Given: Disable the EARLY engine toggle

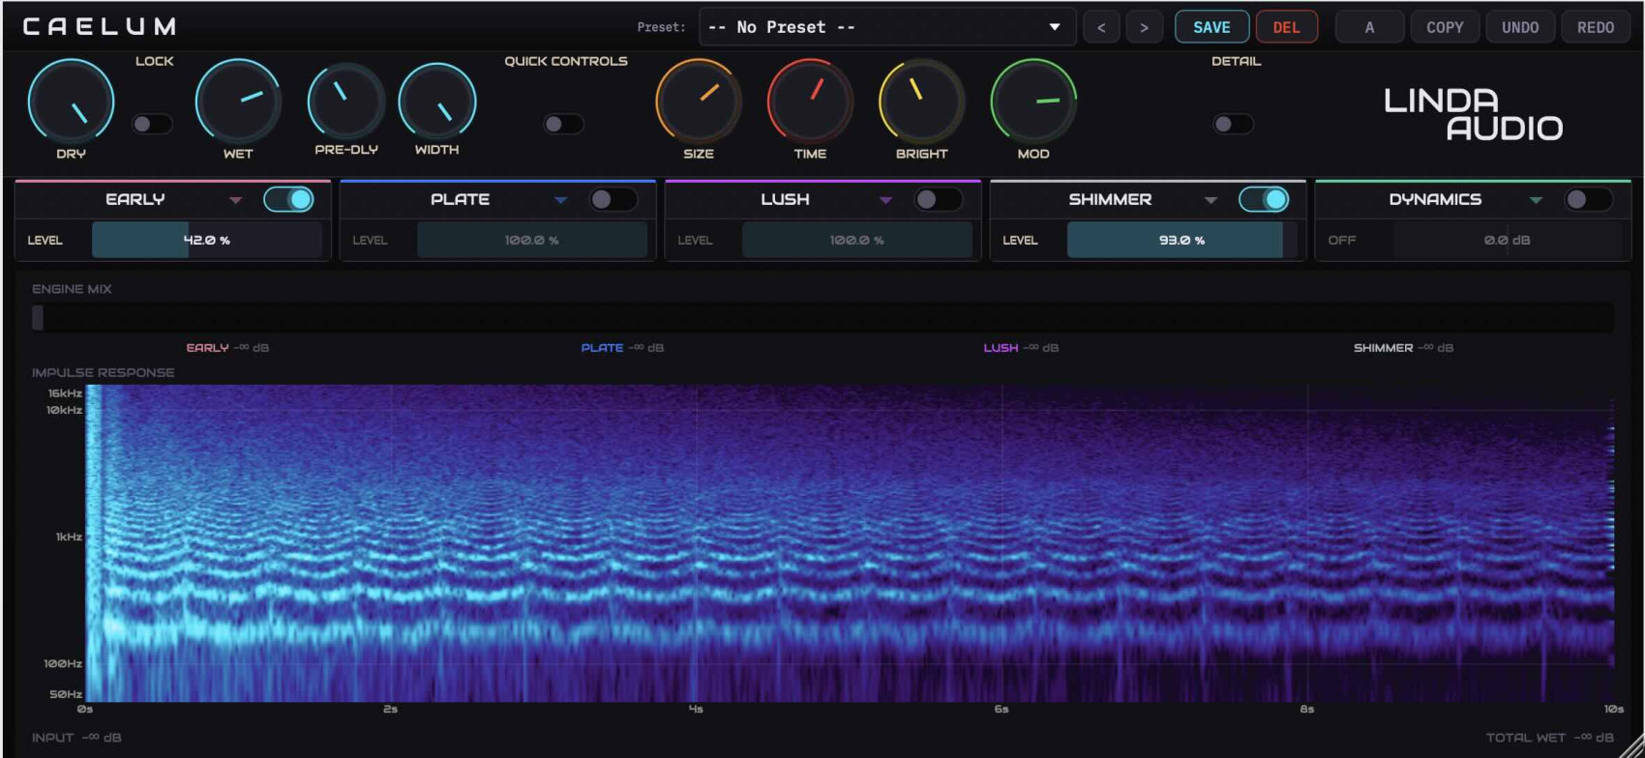Looking at the screenshot, I should click(289, 199).
